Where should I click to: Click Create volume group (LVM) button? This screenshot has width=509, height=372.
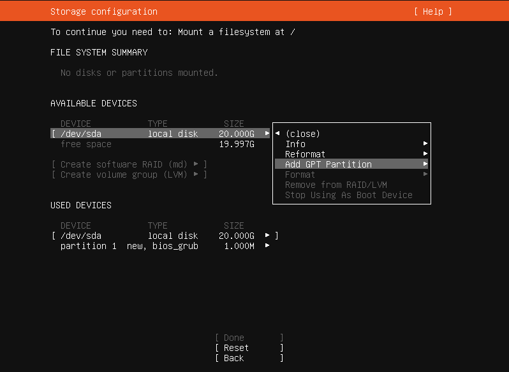point(129,175)
